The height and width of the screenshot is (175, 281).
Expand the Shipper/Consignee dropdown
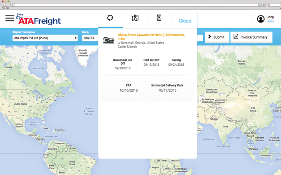tap(45, 38)
